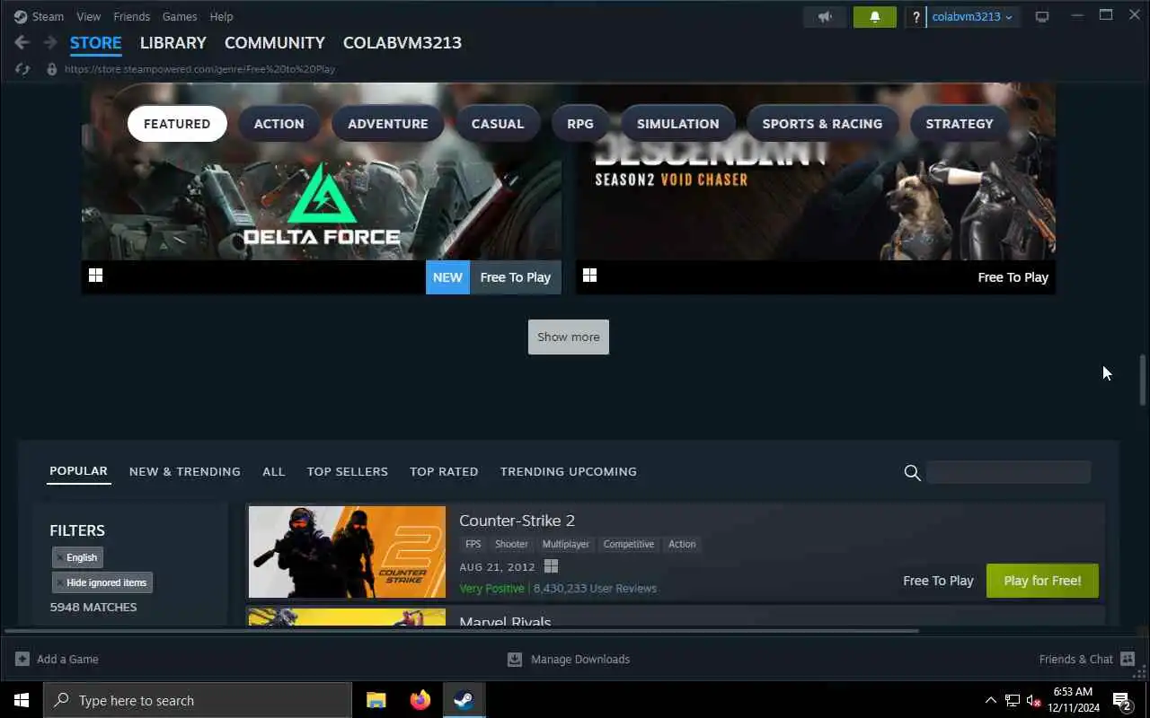This screenshot has height=718, width=1150.
Task: Switch to the TRENDING UPCOMING tab
Action: (568, 471)
